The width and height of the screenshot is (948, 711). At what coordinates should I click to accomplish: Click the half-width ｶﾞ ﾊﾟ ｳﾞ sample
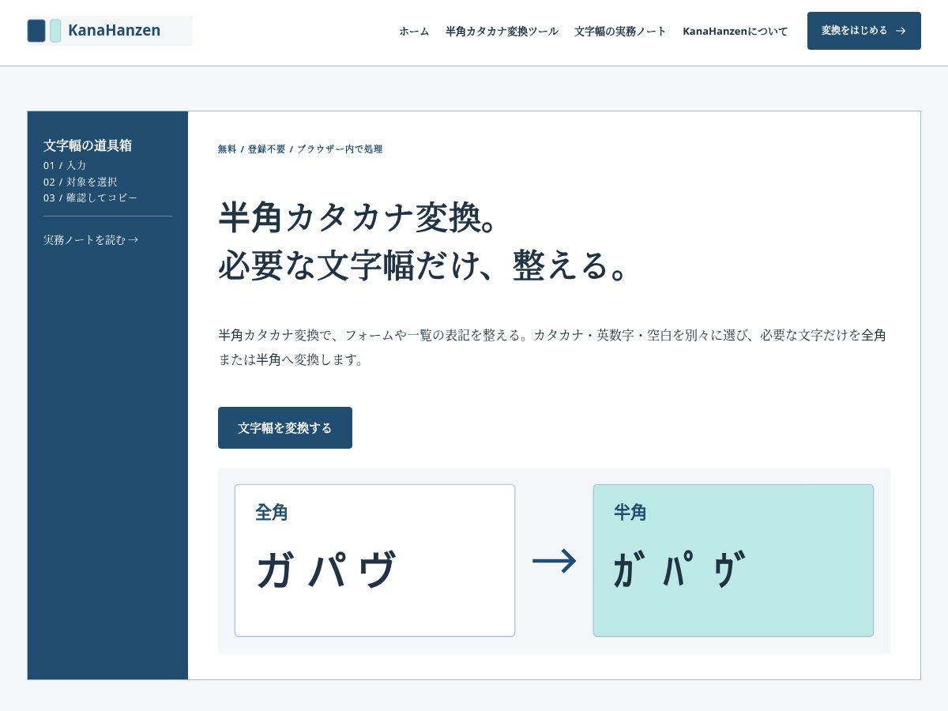pos(679,570)
